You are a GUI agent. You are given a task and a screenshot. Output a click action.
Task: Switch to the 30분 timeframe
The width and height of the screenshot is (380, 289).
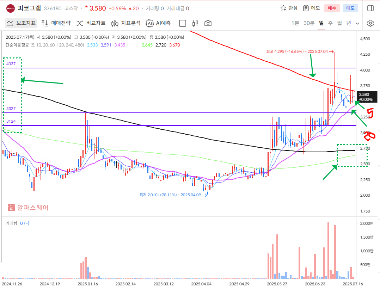(x=309, y=23)
